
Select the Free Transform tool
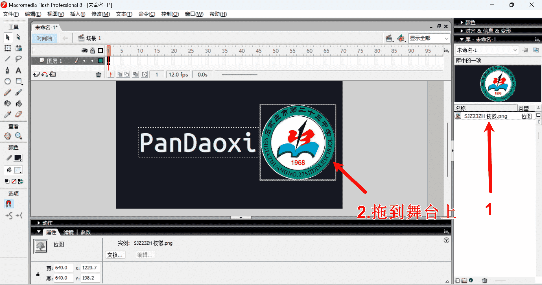pos(8,48)
